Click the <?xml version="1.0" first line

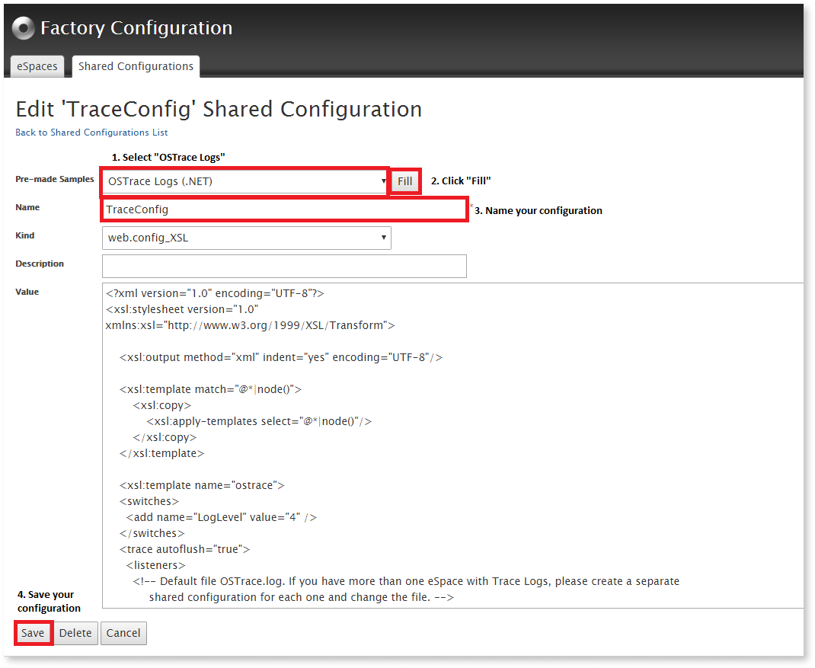[215, 294]
